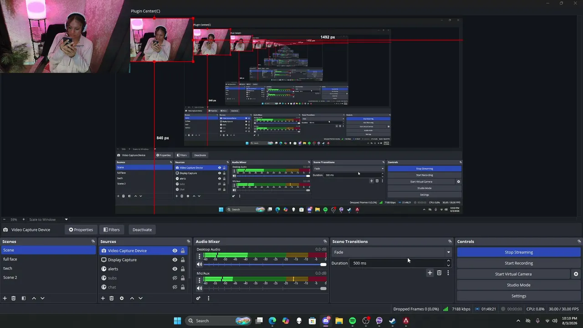Float the Sources dock with its pop-out icon
The width and height of the screenshot is (583, 328).
pos(189,241)
